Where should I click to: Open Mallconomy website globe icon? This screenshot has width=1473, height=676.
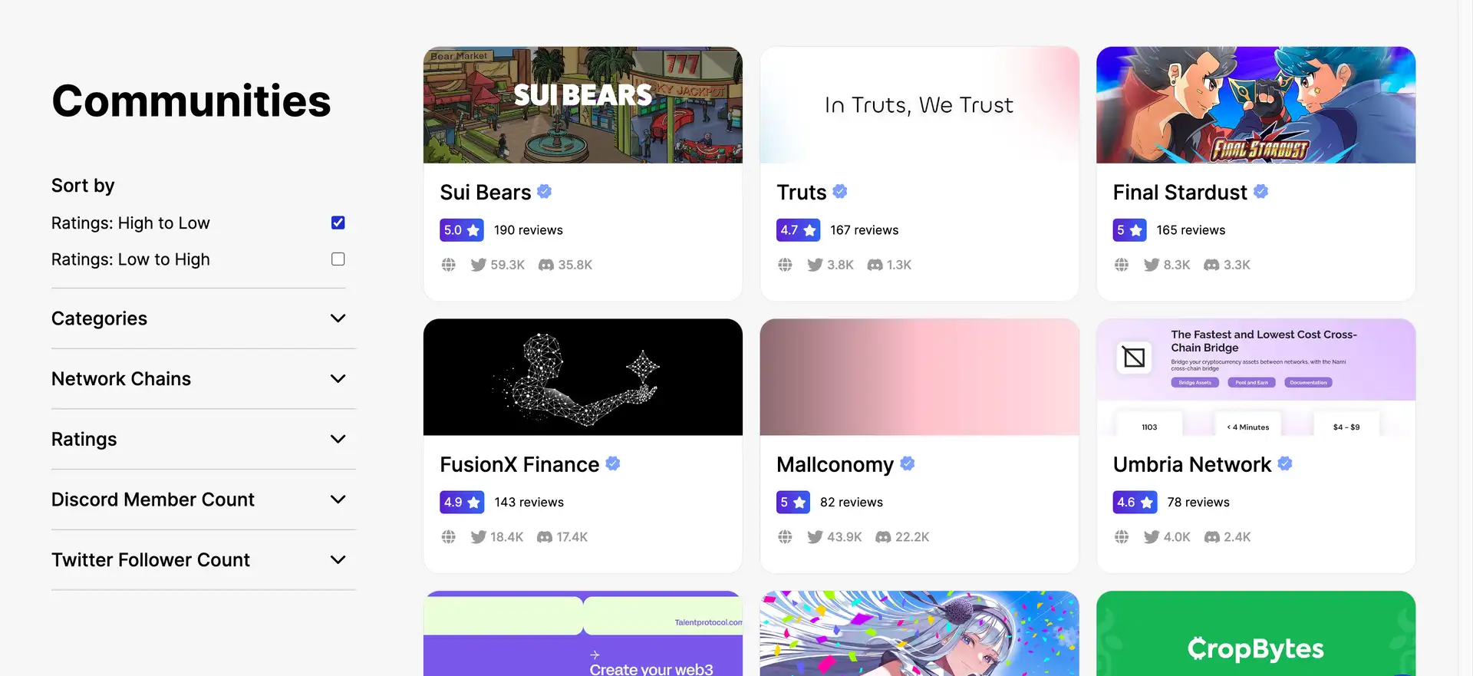click(x=785, y=537)
